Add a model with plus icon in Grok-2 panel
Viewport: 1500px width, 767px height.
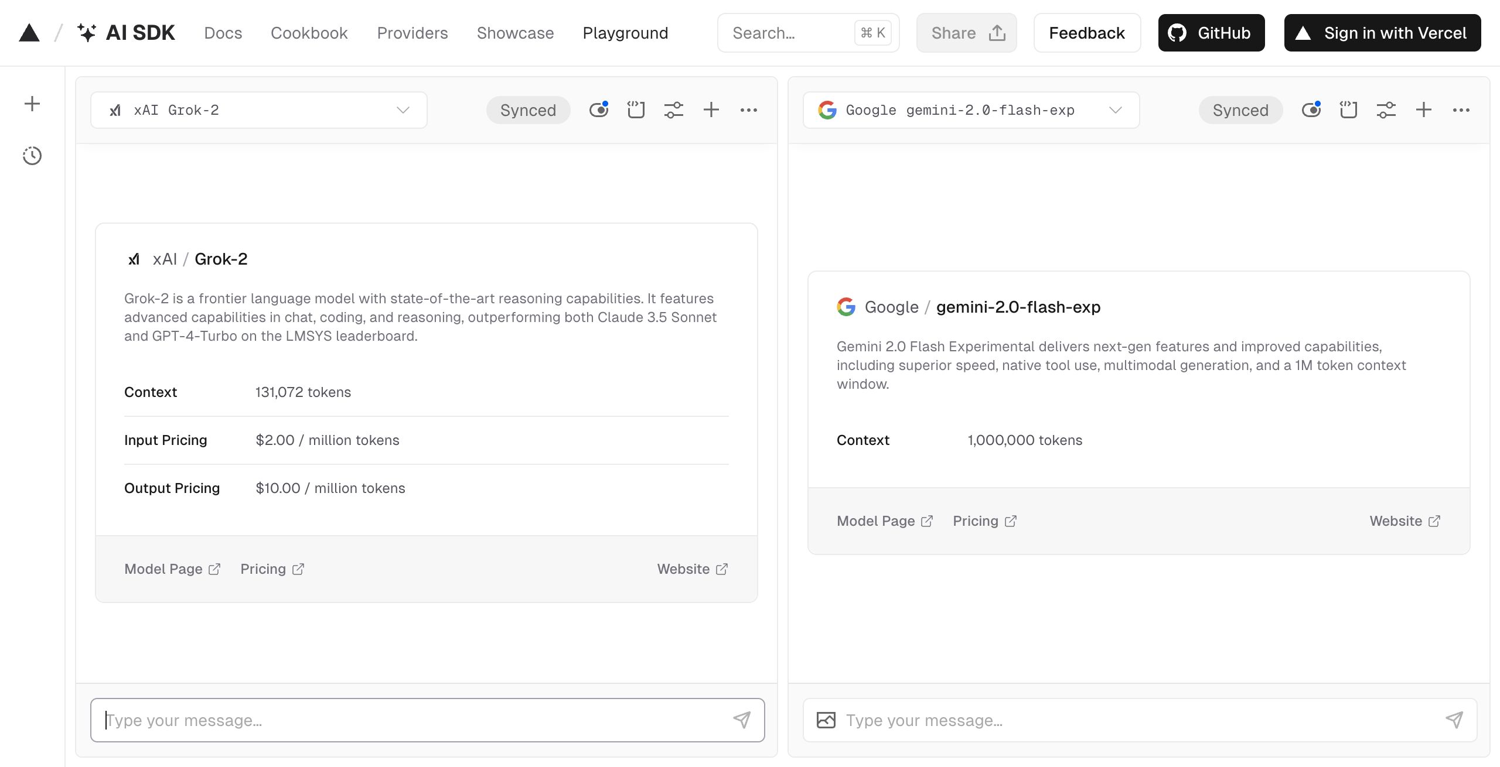[x=711, y=110]
